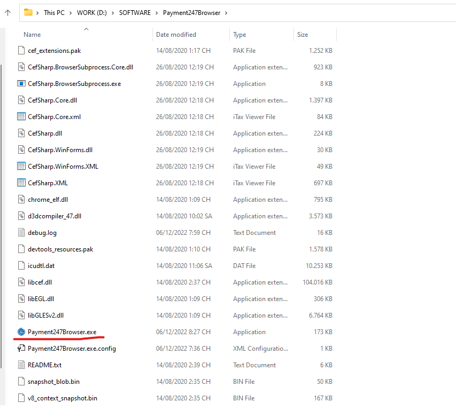
Task: Sort files by Date modified column
Action: click(x=176, y=35)
